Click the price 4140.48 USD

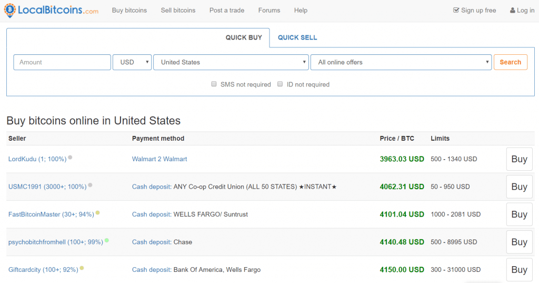[402, 242]
